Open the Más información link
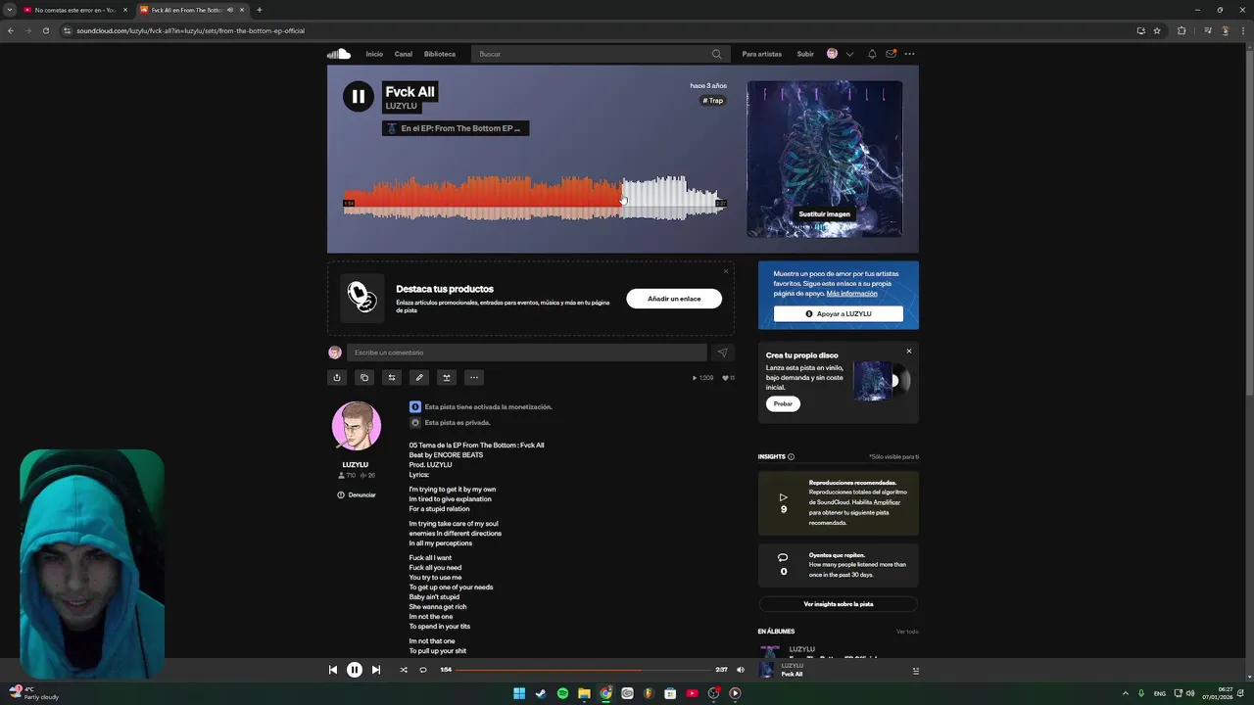1254x705 pixels. 852,294
